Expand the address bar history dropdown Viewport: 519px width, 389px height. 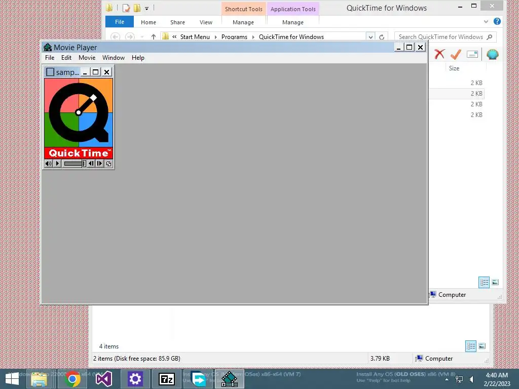[370, 36]
